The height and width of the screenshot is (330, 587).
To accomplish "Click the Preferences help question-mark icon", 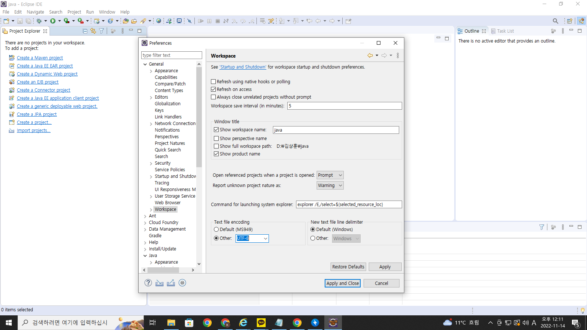I will [x=148, y=283].
